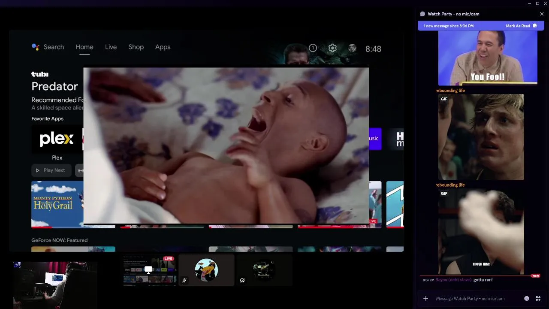Viewport: 549px width, 309px height.
Task: Click the 8:48 clock text
Action: click(x=373, y=49)
